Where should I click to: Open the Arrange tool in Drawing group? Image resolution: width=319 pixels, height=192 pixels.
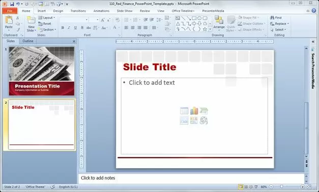click(219, 23)
